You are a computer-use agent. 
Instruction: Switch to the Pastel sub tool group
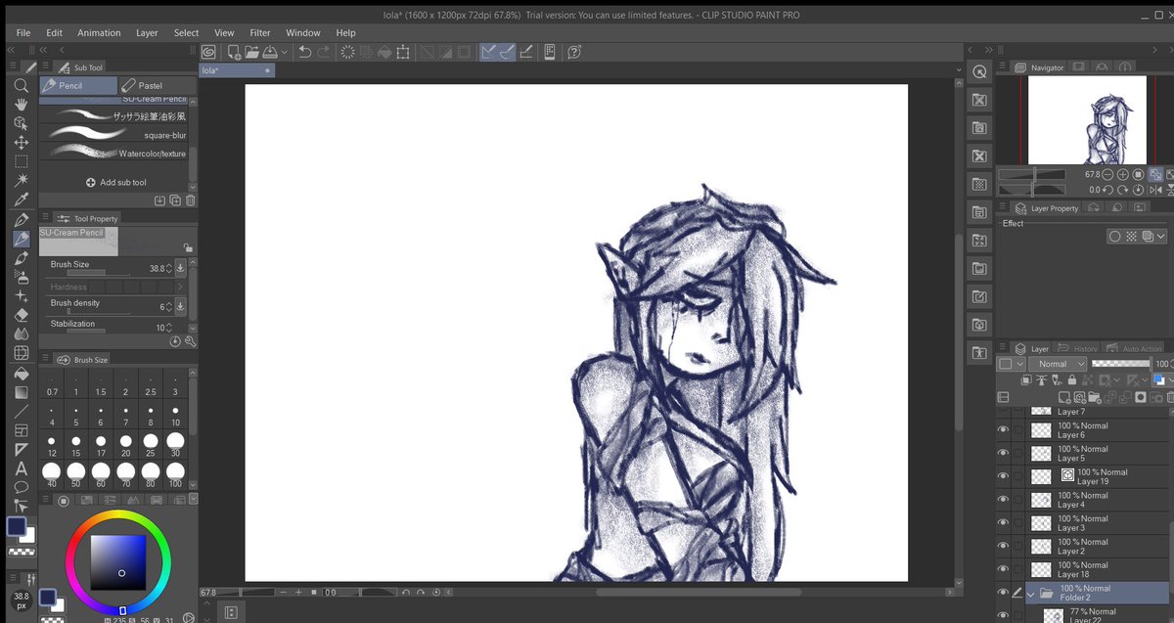tap(157, 85)
